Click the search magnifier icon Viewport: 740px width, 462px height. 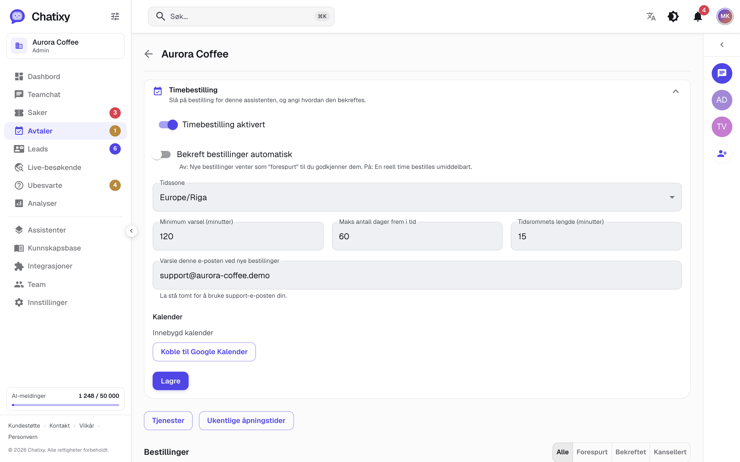tap(161, 16)
